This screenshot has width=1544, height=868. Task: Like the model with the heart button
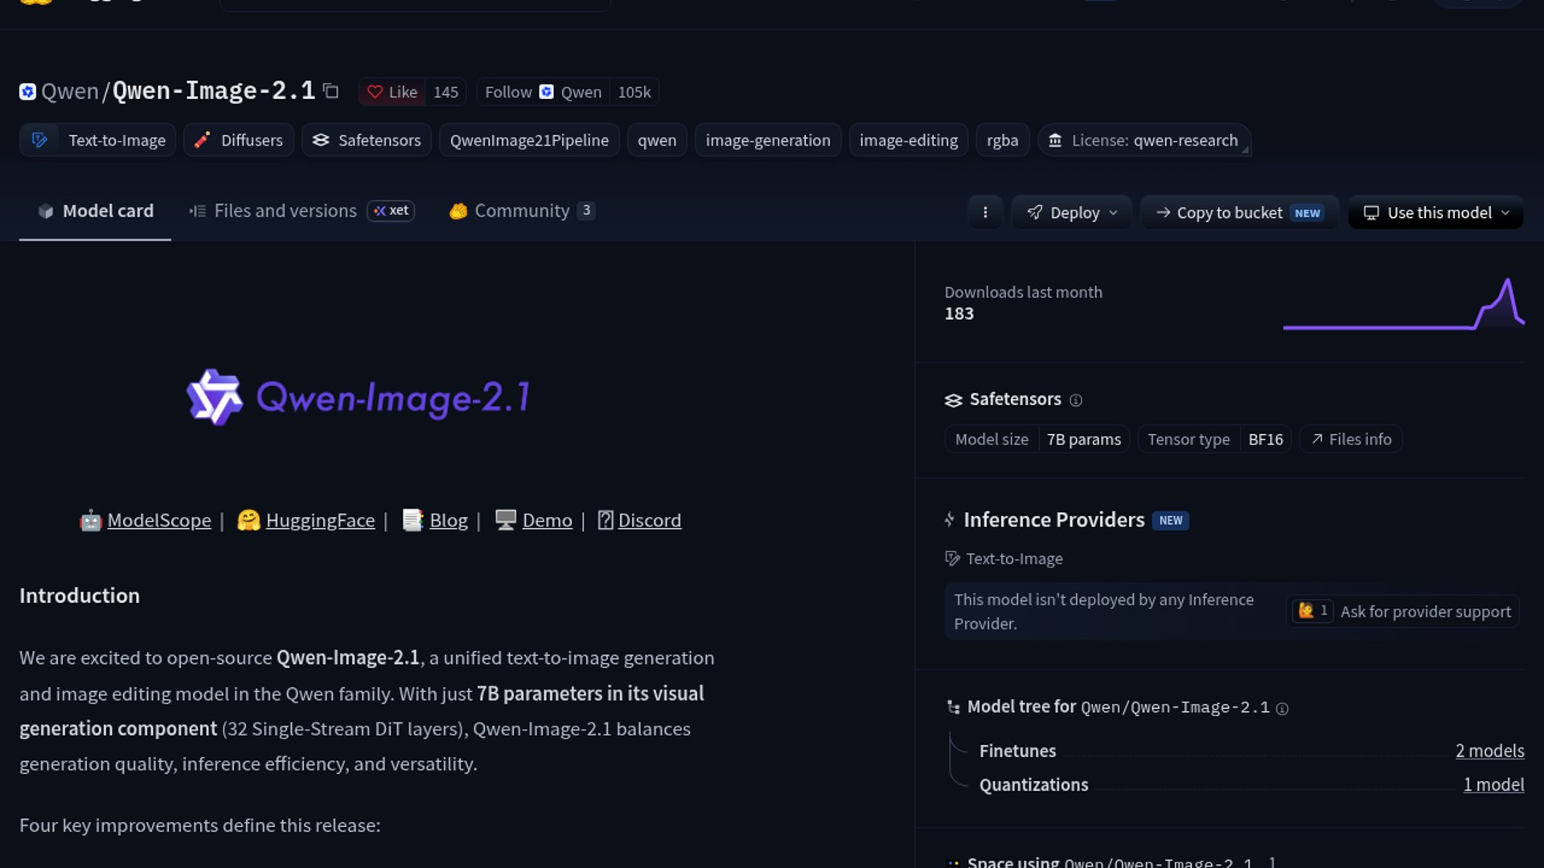[392, 92]
